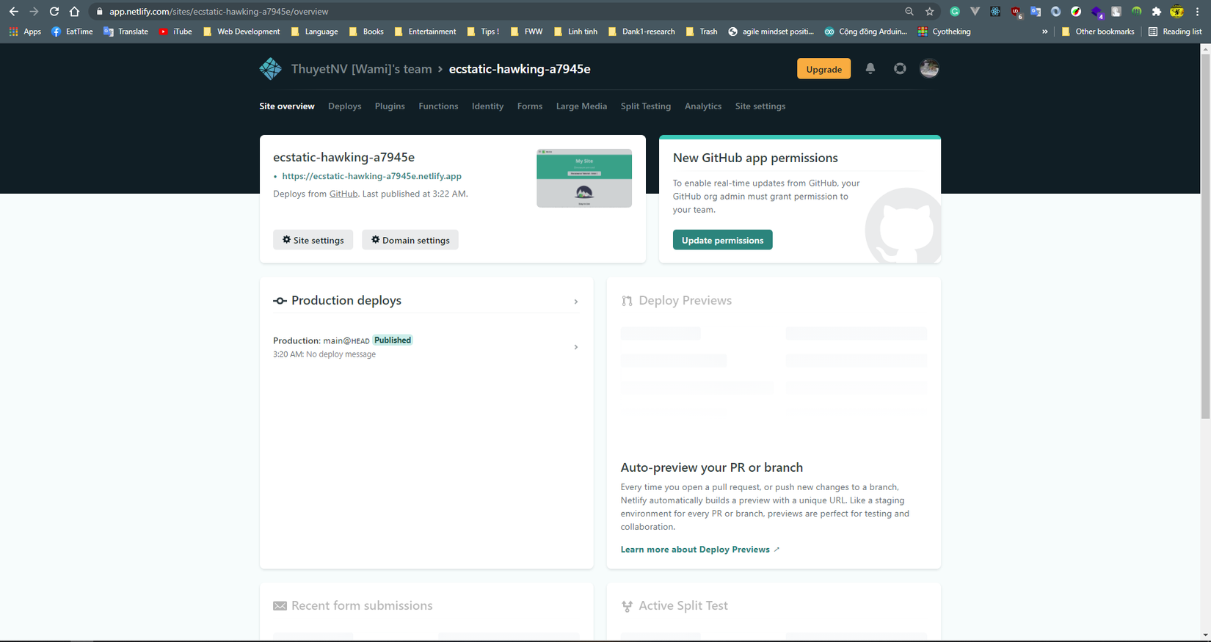This screenshot has height=642, width=1211.
Task: Click the Production deploys heading
Action: [346, 301]
